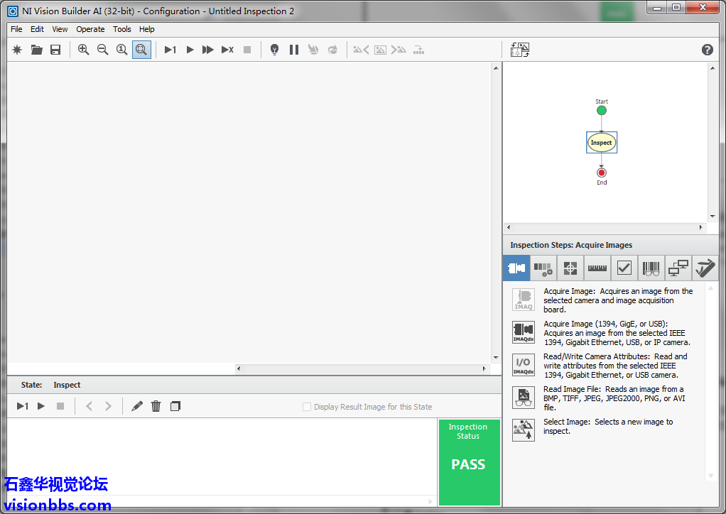Open the Measure Features ruler tab
Screen dimensions: 726x514
[597, 268]
